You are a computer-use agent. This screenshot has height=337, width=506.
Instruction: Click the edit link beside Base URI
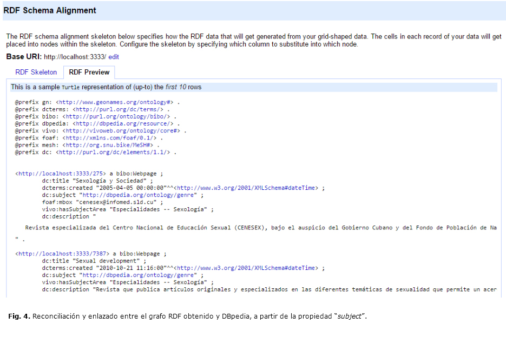tap(114, 57)
